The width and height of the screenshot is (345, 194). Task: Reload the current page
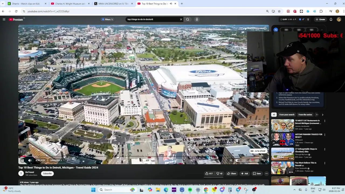[x=16, y=11]
